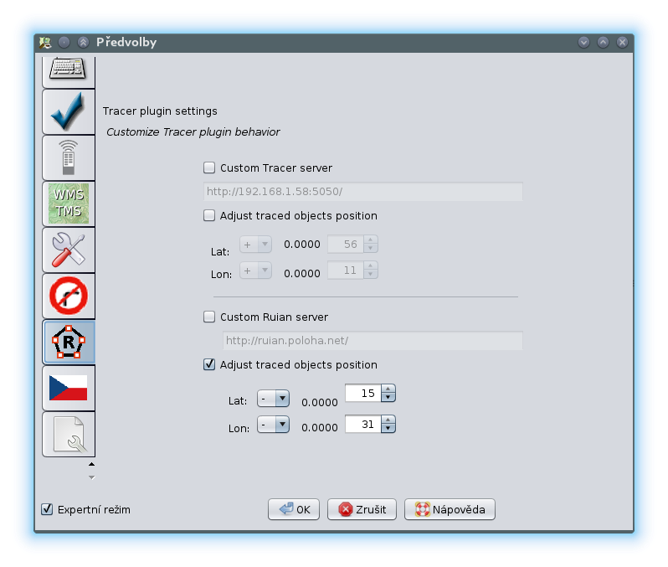This screenshot has width=668, height=567.
Task: Increase the Lon value 11 with up arrow
Action: pyautogui.click(x=371, y=266)
